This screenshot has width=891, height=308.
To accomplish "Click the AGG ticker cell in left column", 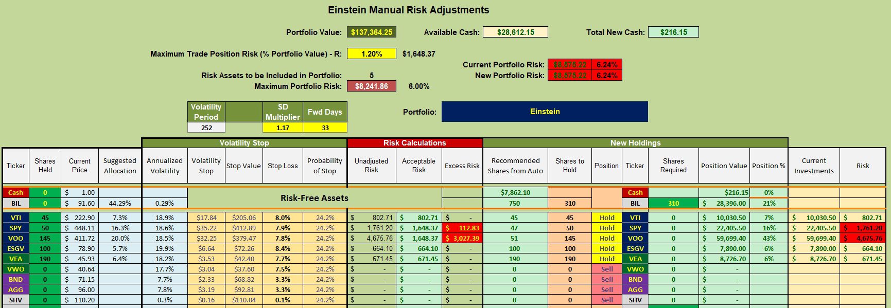I will 16,289.
